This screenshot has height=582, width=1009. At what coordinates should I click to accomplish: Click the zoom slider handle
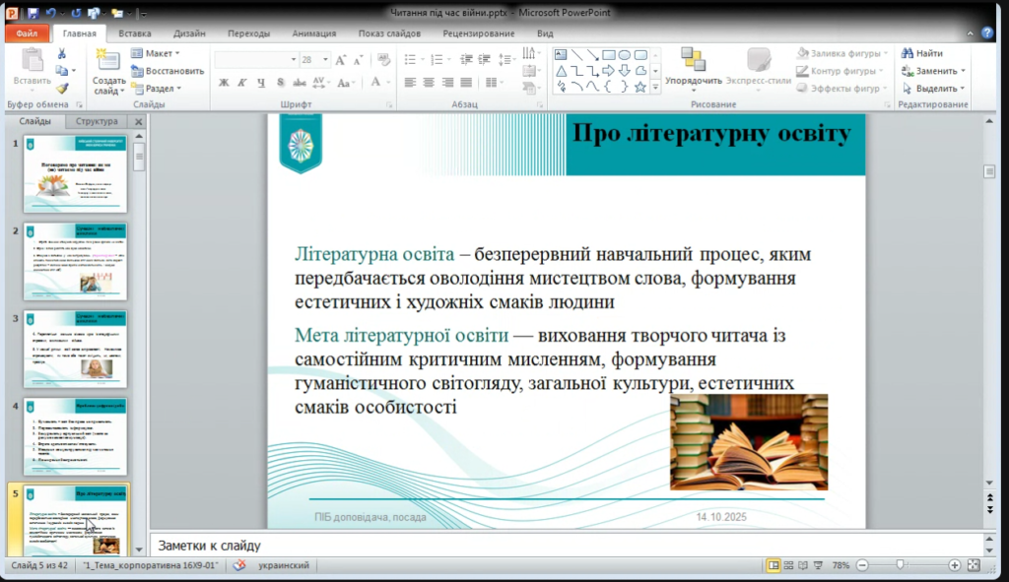[900, 565]
